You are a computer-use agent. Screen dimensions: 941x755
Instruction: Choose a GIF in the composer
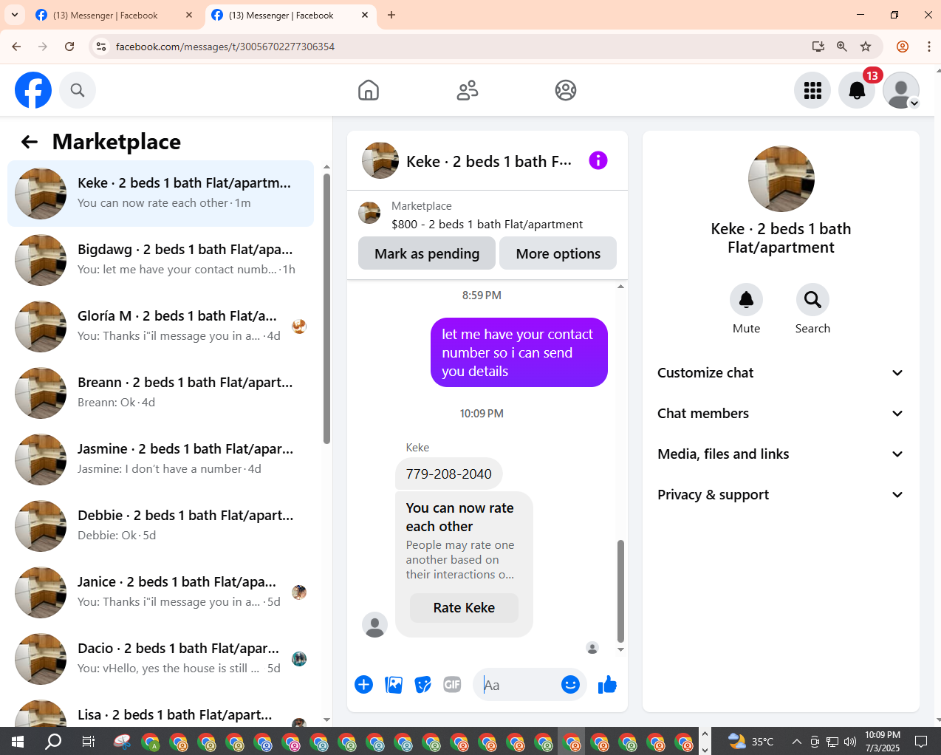[452, 685]
